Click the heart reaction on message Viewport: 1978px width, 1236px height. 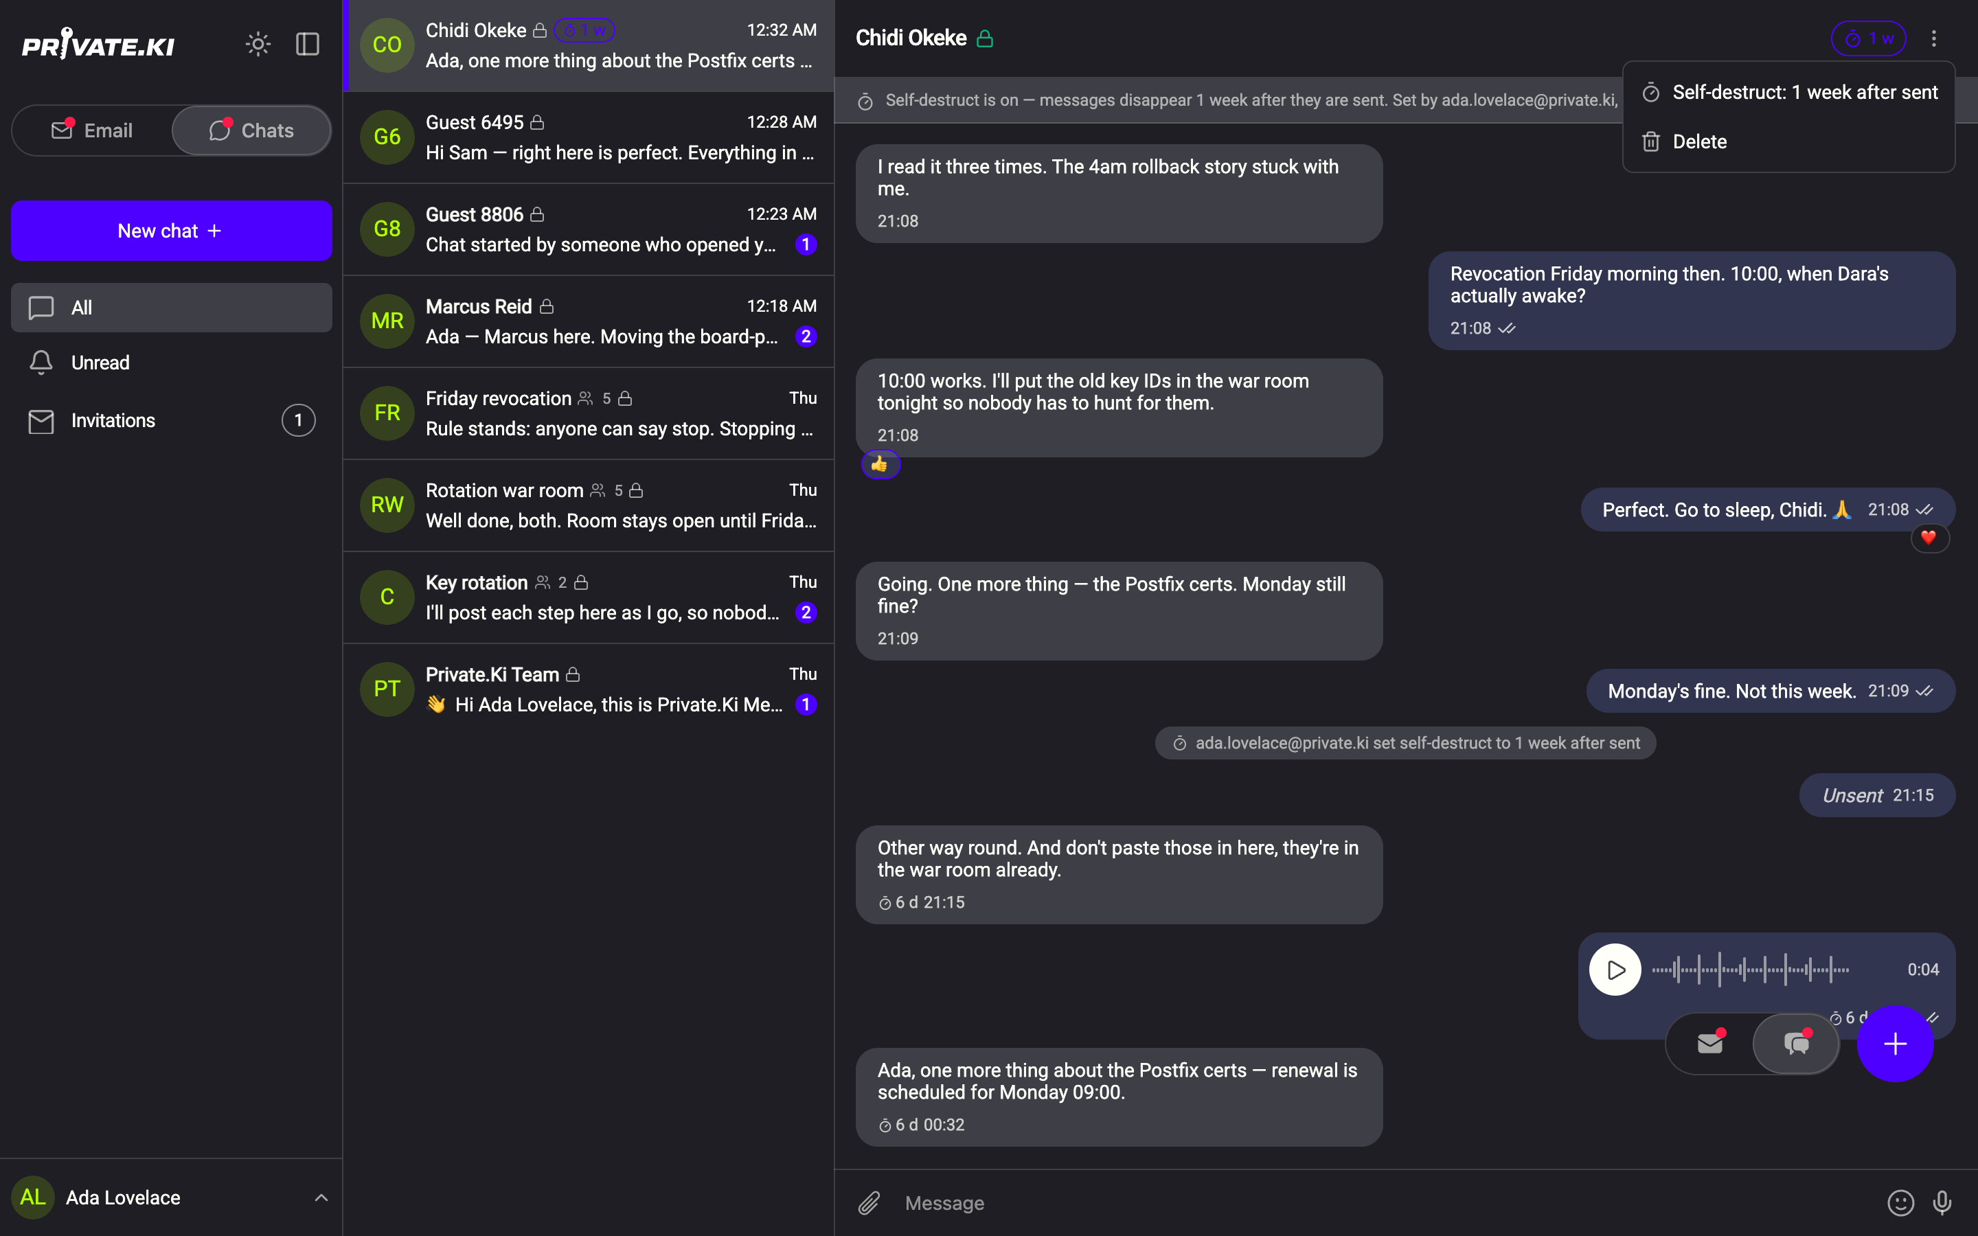[1929, 538]
